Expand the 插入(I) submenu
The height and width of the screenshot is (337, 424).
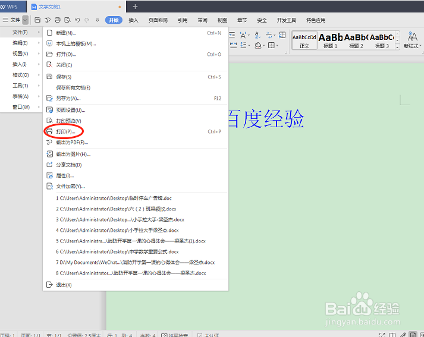[x=21, y=64]
